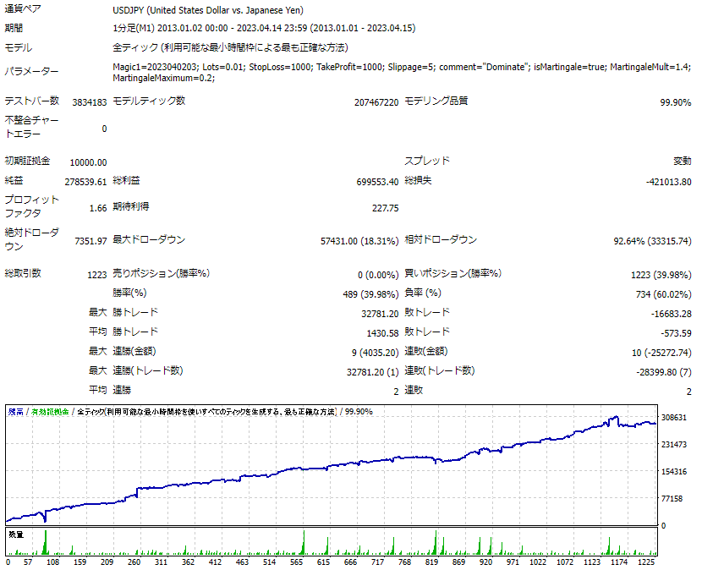Click the 全ティック model description
This screenshot has height=570, width=702.
tap(230, 47)
